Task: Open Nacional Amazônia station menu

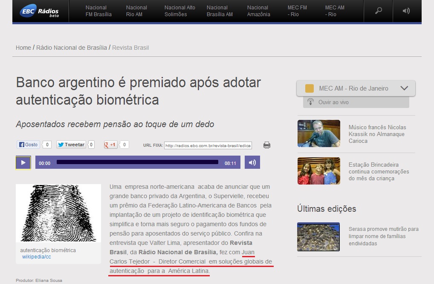Action: pos(258,11)
